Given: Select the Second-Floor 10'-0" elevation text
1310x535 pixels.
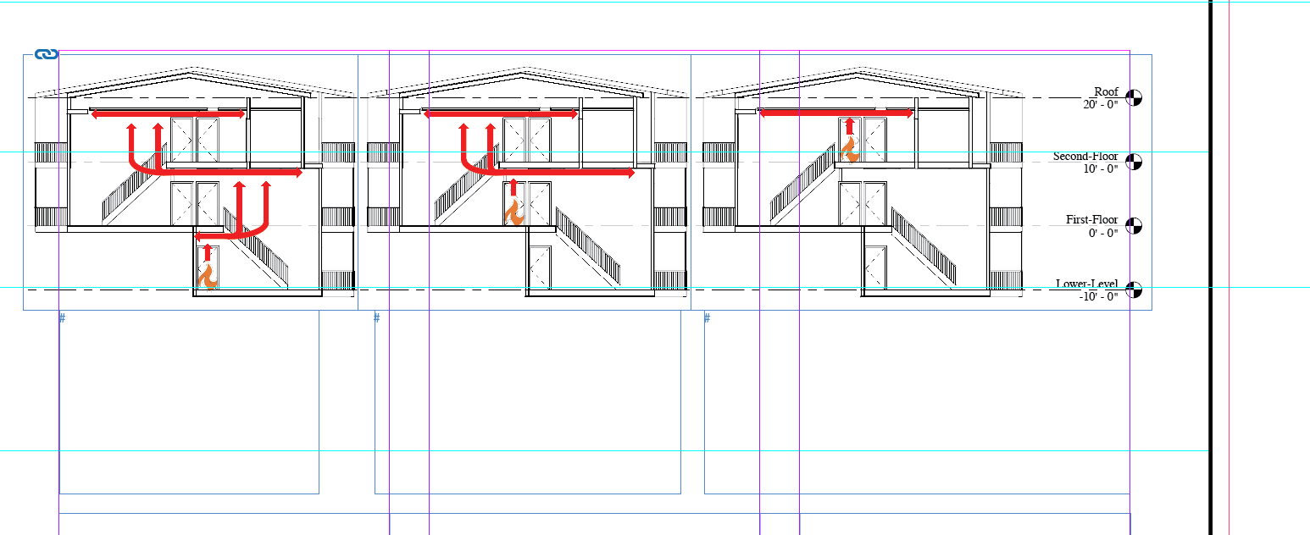Looking at the screenshot, I should [1085, 161].
